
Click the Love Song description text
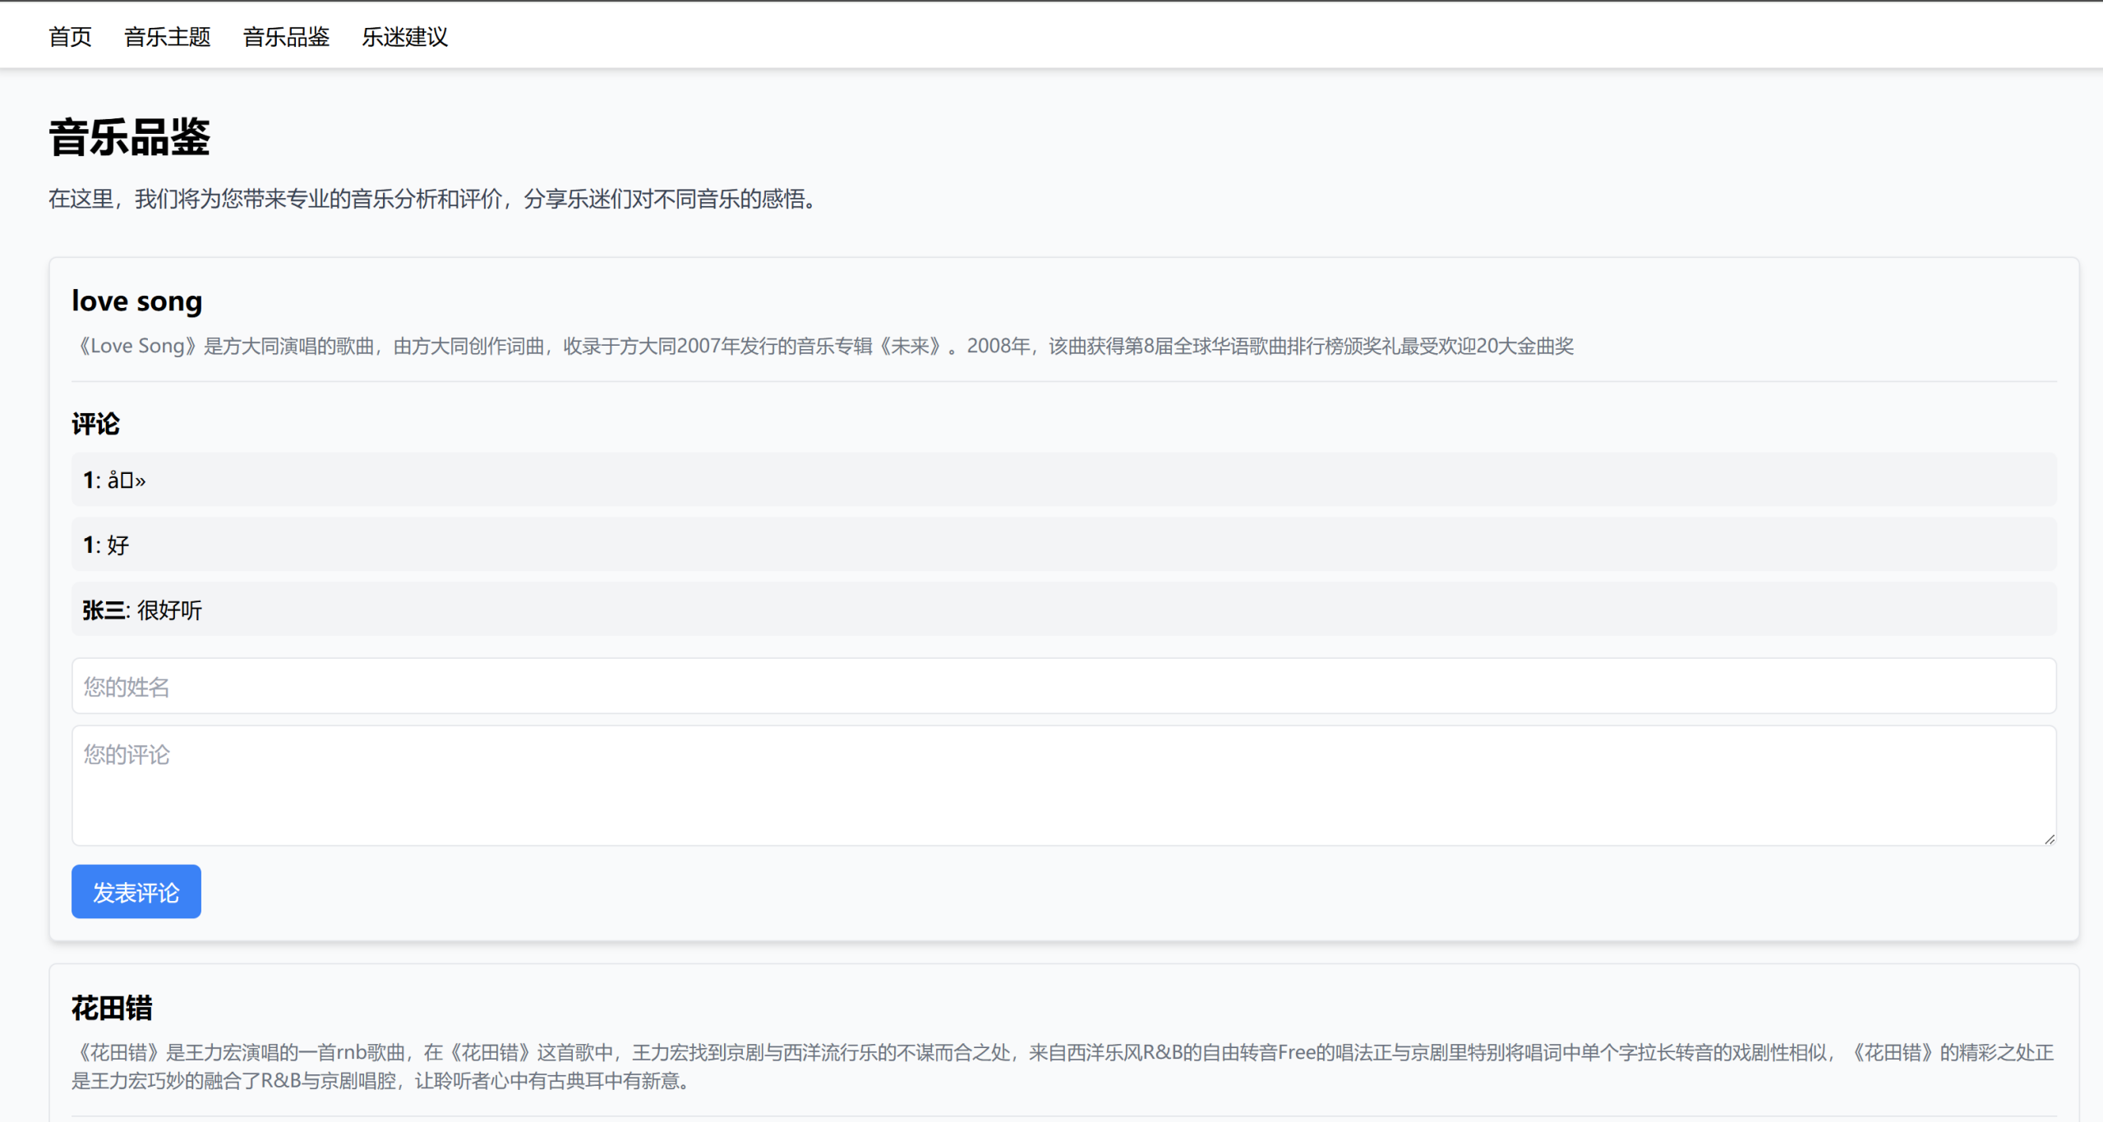click(x=822, y=346)
